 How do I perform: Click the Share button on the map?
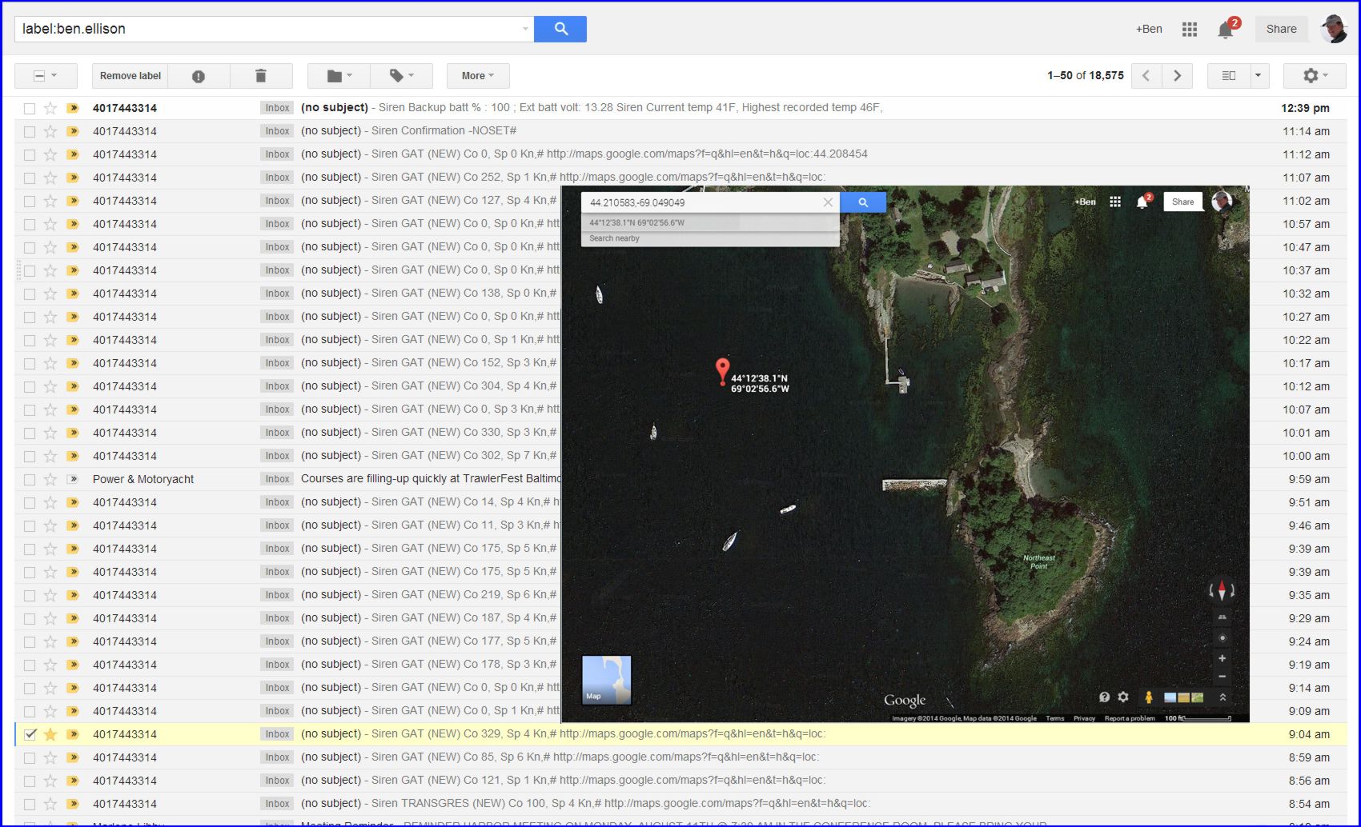[1182, 202]
